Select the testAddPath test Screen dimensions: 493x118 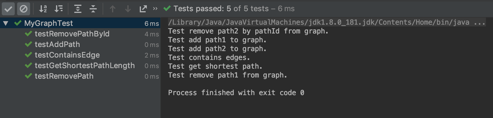tap(57, 45)
